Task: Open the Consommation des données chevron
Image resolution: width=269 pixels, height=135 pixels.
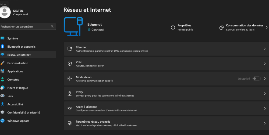Action: coord(267,27)
